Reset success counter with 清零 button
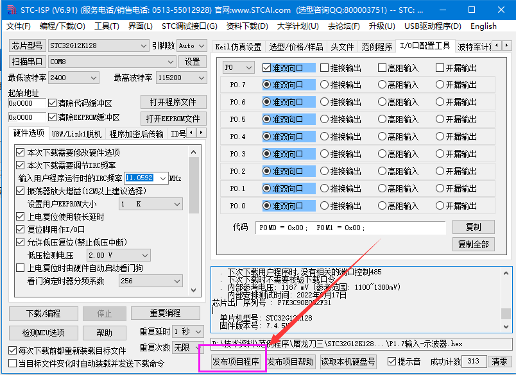Viewport: 516px width, 375px height. coord(499,362)
